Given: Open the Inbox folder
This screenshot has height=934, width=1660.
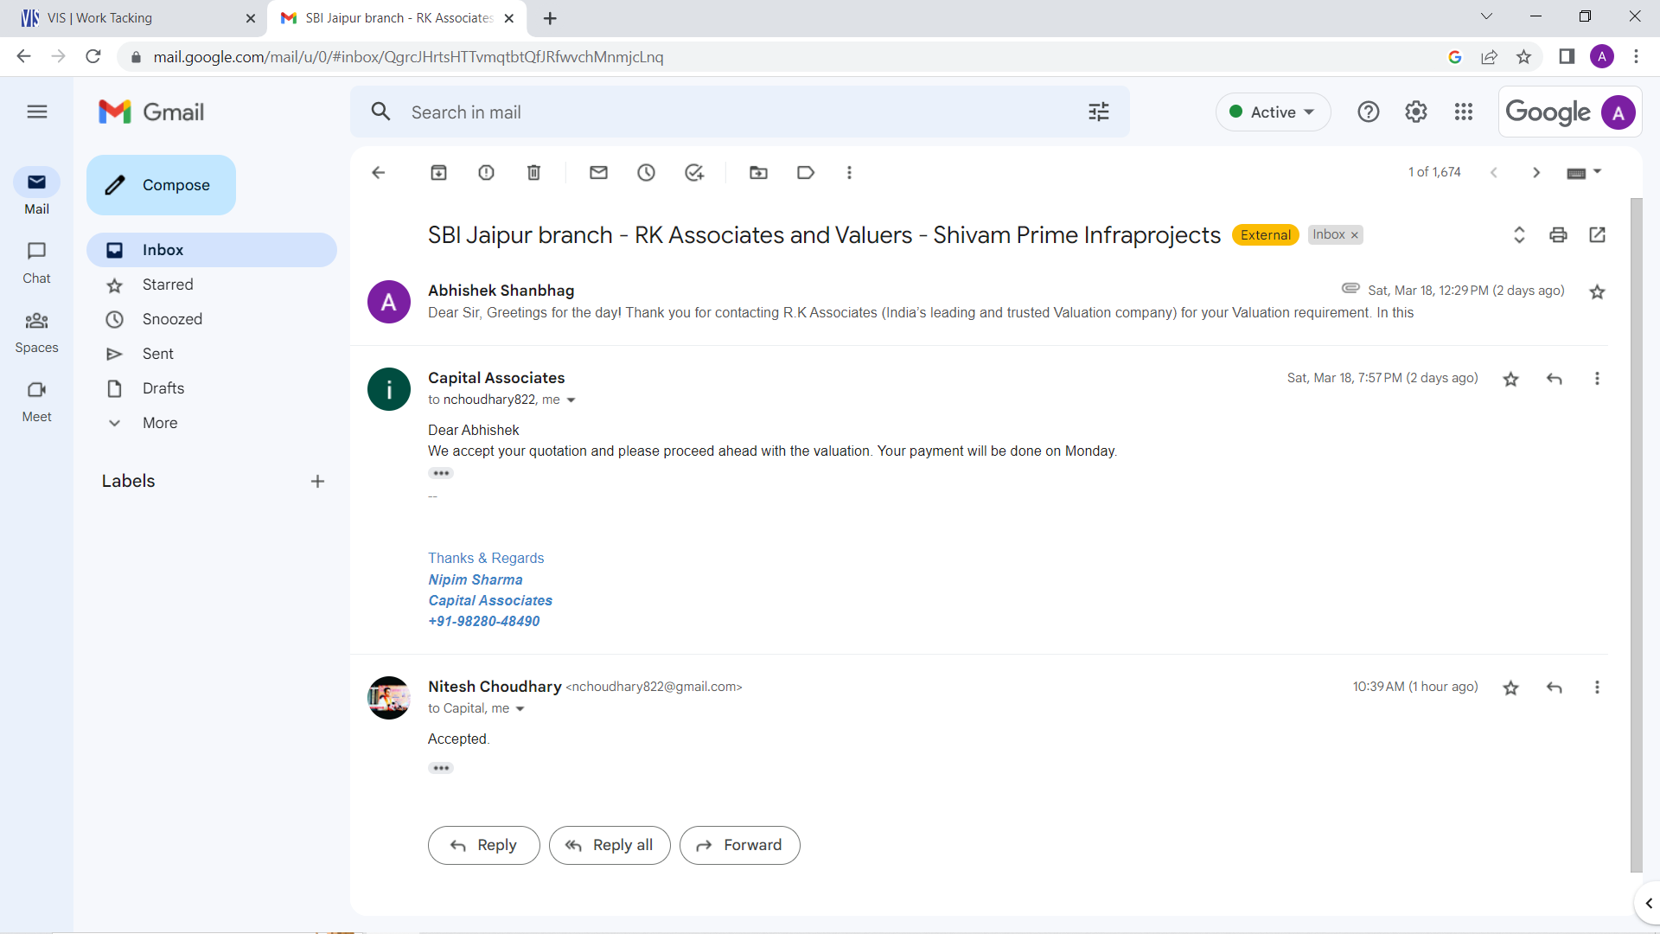Looking at the screenshot, I should pos(211,250).
